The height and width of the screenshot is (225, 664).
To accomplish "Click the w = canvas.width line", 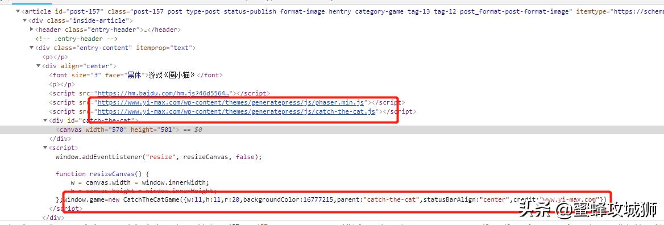I will point(140,182).
